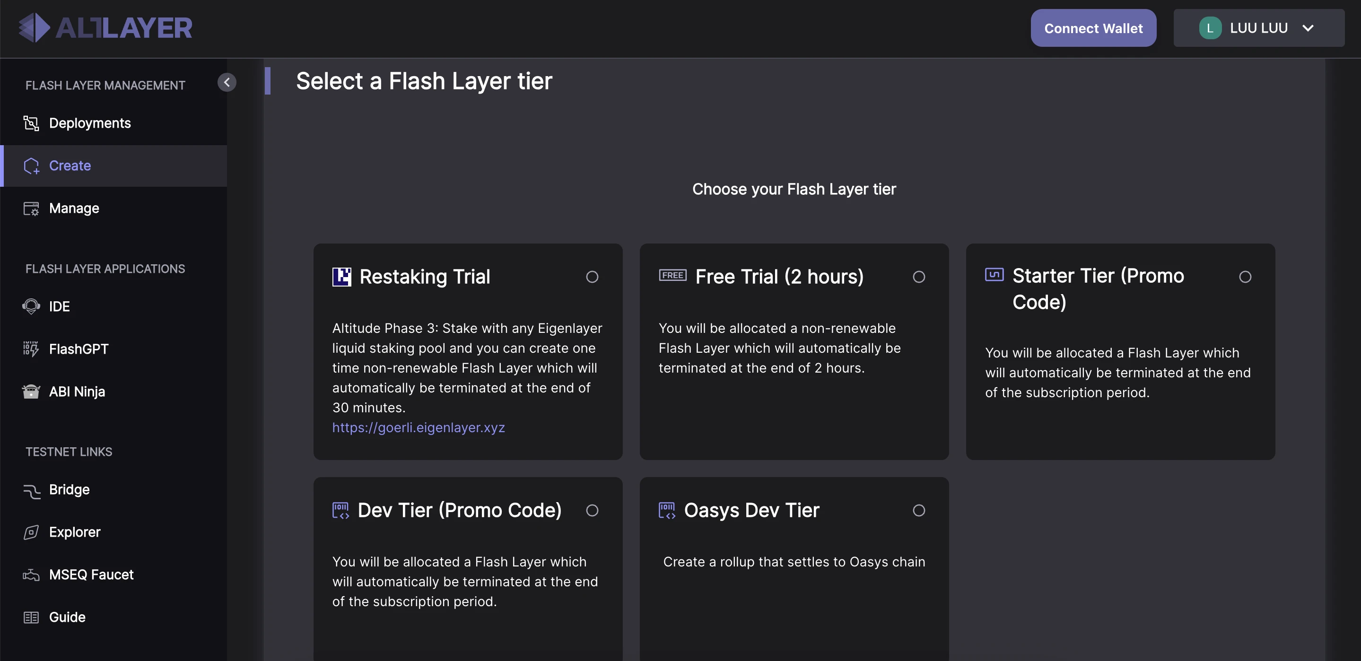The image size is (1361, 661).
Task: Select the Bridge testnet link icon
Action: click(x=31, y=488)
